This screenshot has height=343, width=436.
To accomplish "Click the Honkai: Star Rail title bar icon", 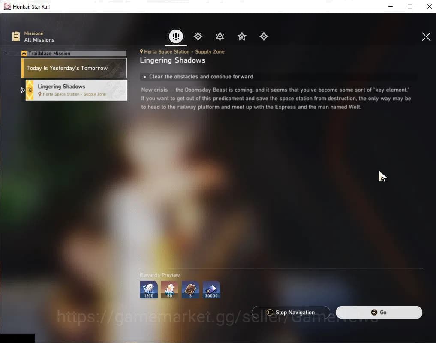I will click(7, 6).
